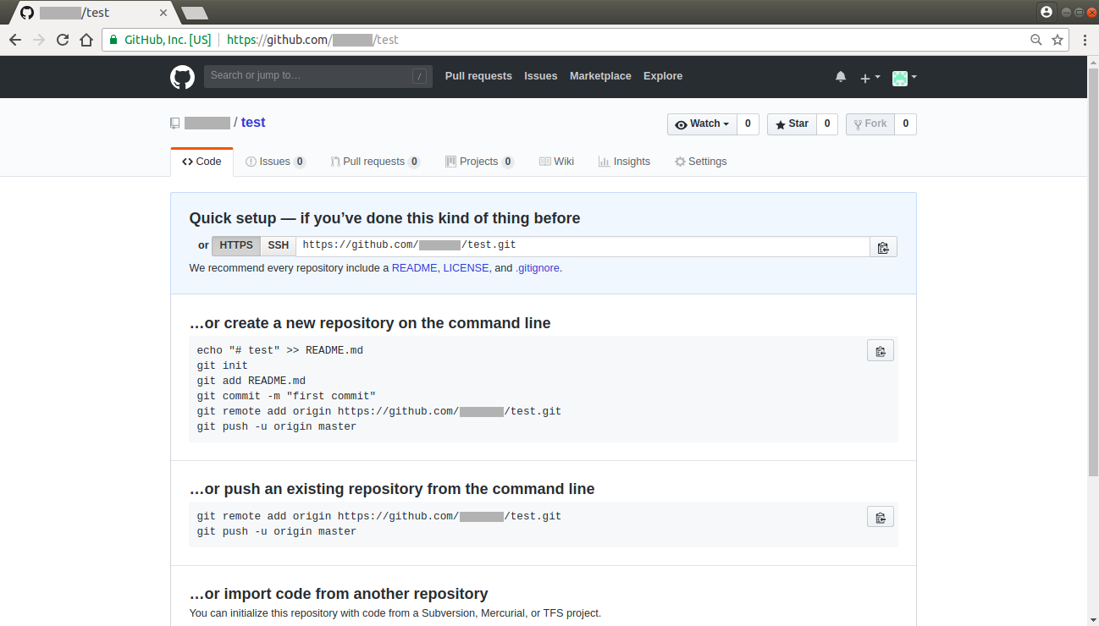Switch clone URL to SSH
The height and width of the screenshot is (626, 1099).
[279, 245]
